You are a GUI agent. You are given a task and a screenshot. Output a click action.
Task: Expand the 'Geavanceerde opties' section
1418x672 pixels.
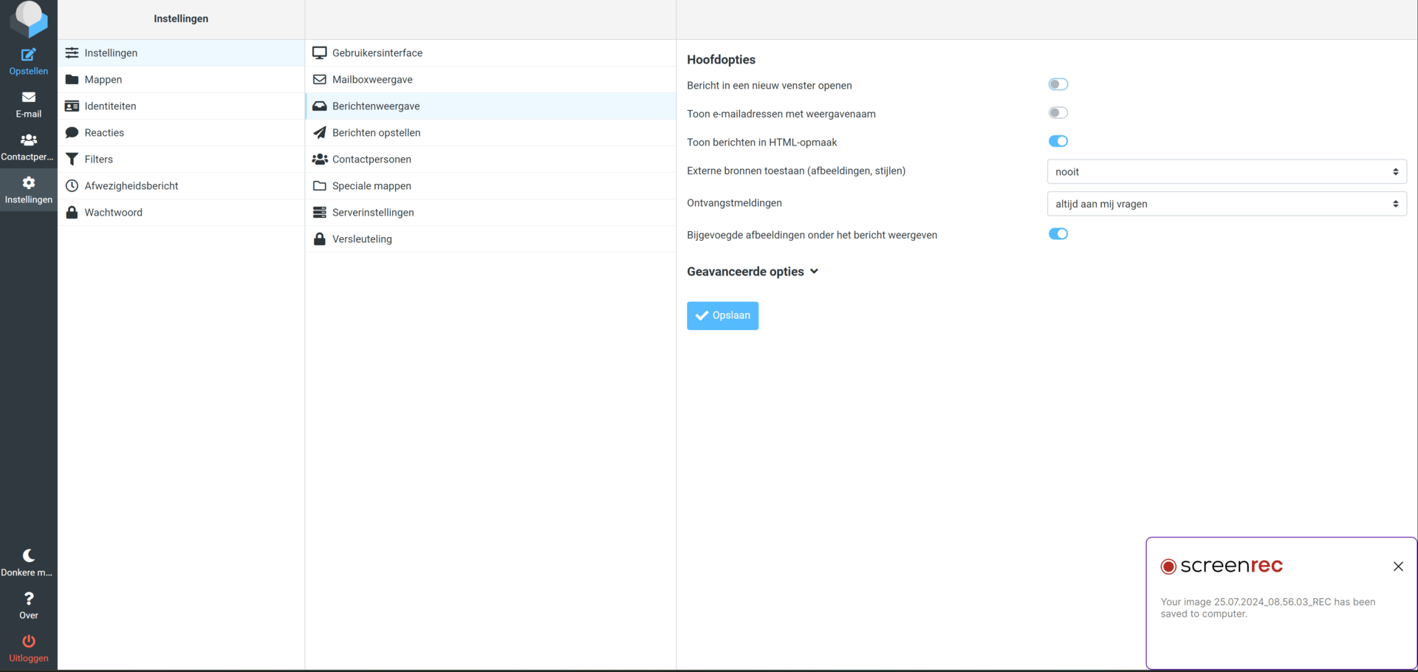tap(753, 272)
